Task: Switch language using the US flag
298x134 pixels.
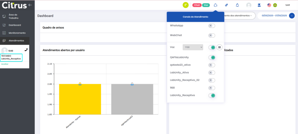Action: pyautogui.click(x=269, y=5)
